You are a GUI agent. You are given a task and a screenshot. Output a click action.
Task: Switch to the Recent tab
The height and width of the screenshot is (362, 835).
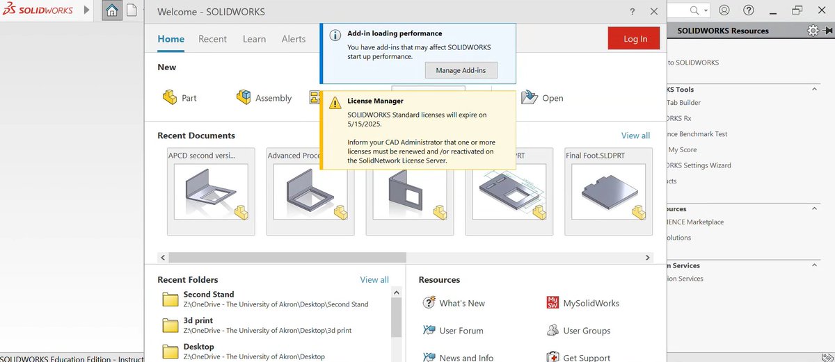[212, 39]
